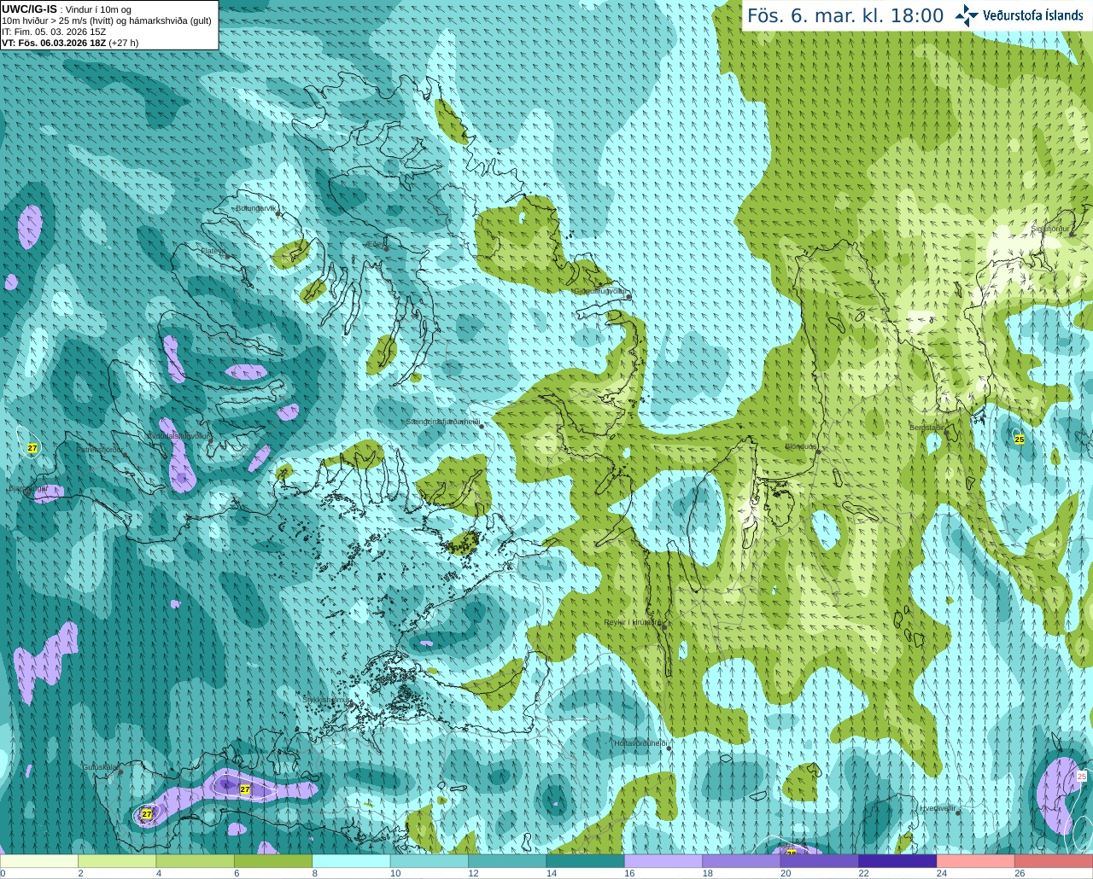Click the 'UWC/IG-IS' model title
Viewport: 1093px width, 879px height.
[30, 9]
